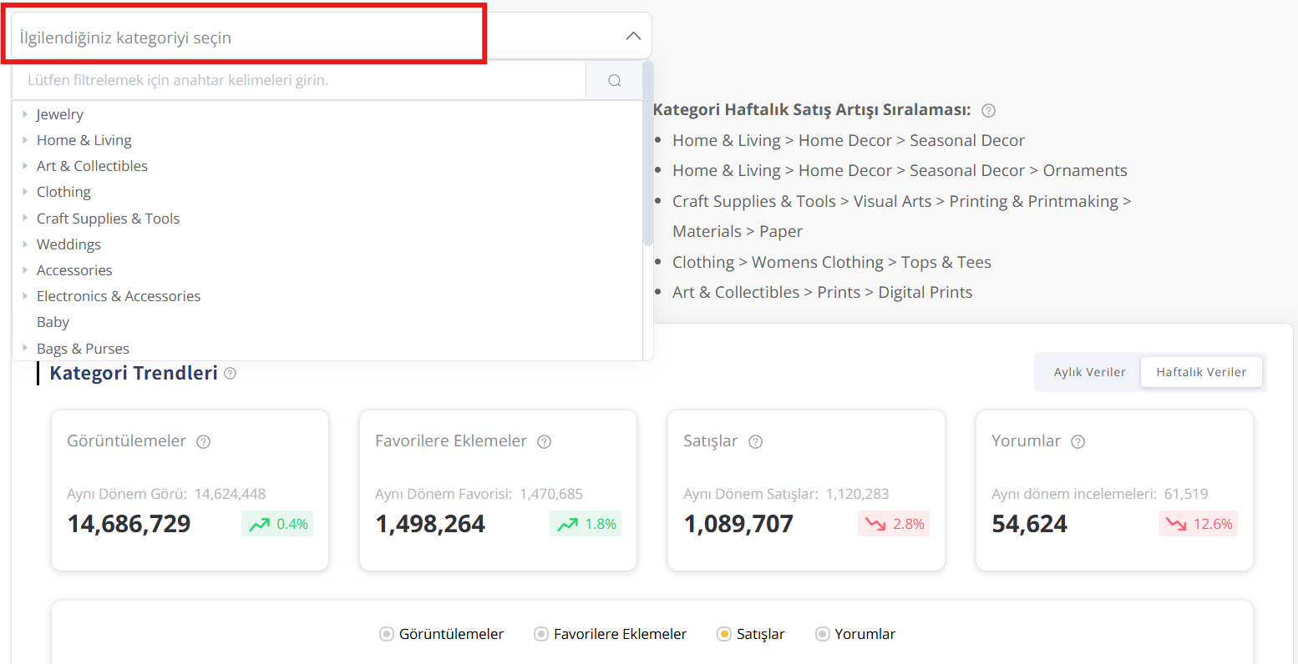This screenshot has height=664, width=1298.
Task: Click help icon next to Kategori Trendleri
Action: 230,374
